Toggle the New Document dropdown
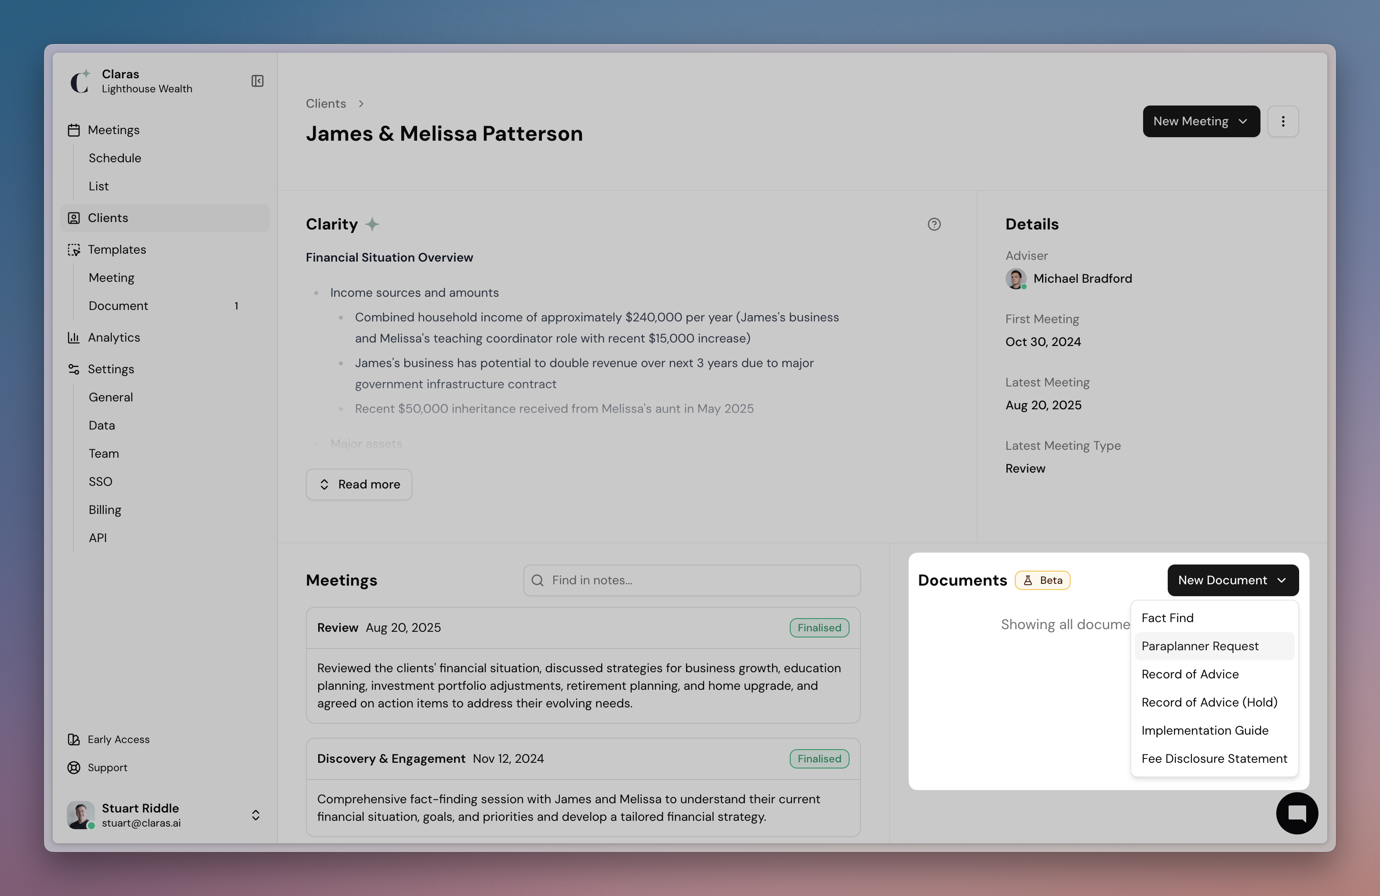The width and height of the screenshot is (1380, 896). (x=1233, y=580)
